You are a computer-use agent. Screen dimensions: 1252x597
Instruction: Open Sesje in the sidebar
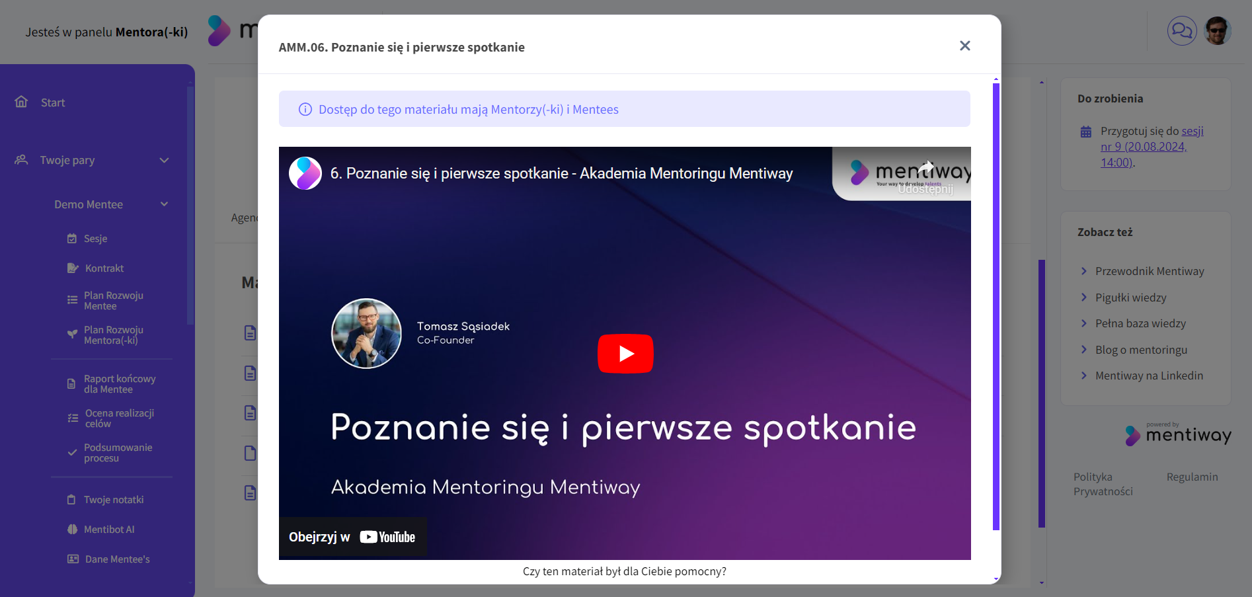[95, 239]
